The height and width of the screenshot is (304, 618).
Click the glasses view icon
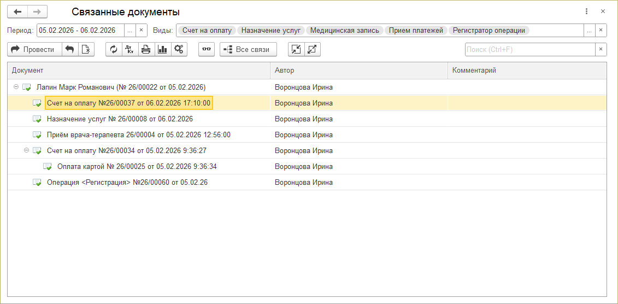[x=206, y=49]
